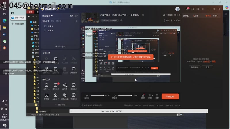The height and width of the screenshot is (129, 230).
Task: Click the stream cover thumbnail
Action: pyautogui.click(x=90, y=18)
